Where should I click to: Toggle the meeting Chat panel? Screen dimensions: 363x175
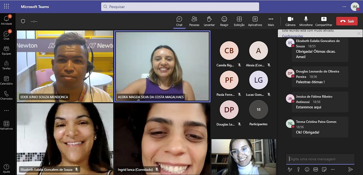click(x=179, y=21)
